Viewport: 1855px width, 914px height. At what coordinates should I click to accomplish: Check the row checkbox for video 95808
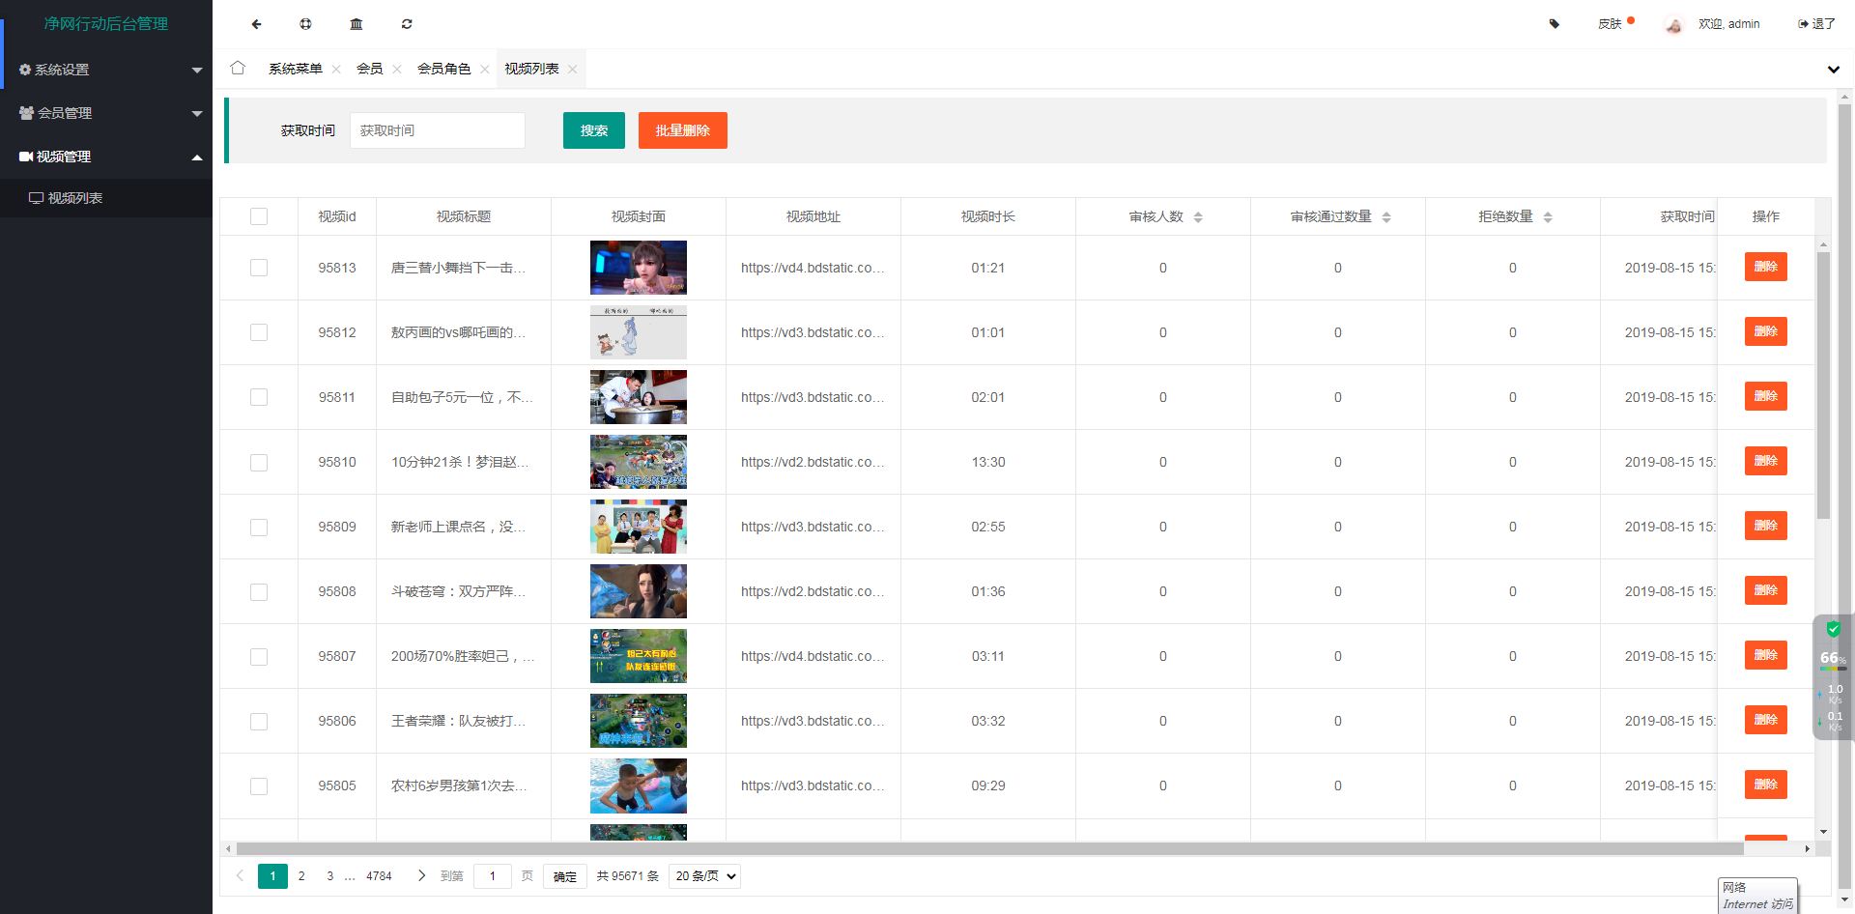click(x=259, y=592)
